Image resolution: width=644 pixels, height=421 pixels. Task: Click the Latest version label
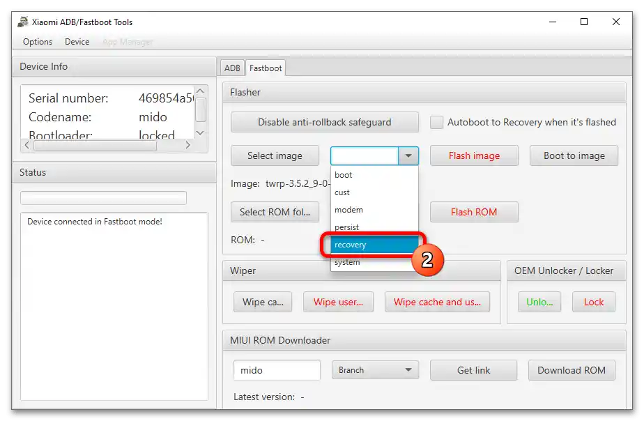click(264, 397)
